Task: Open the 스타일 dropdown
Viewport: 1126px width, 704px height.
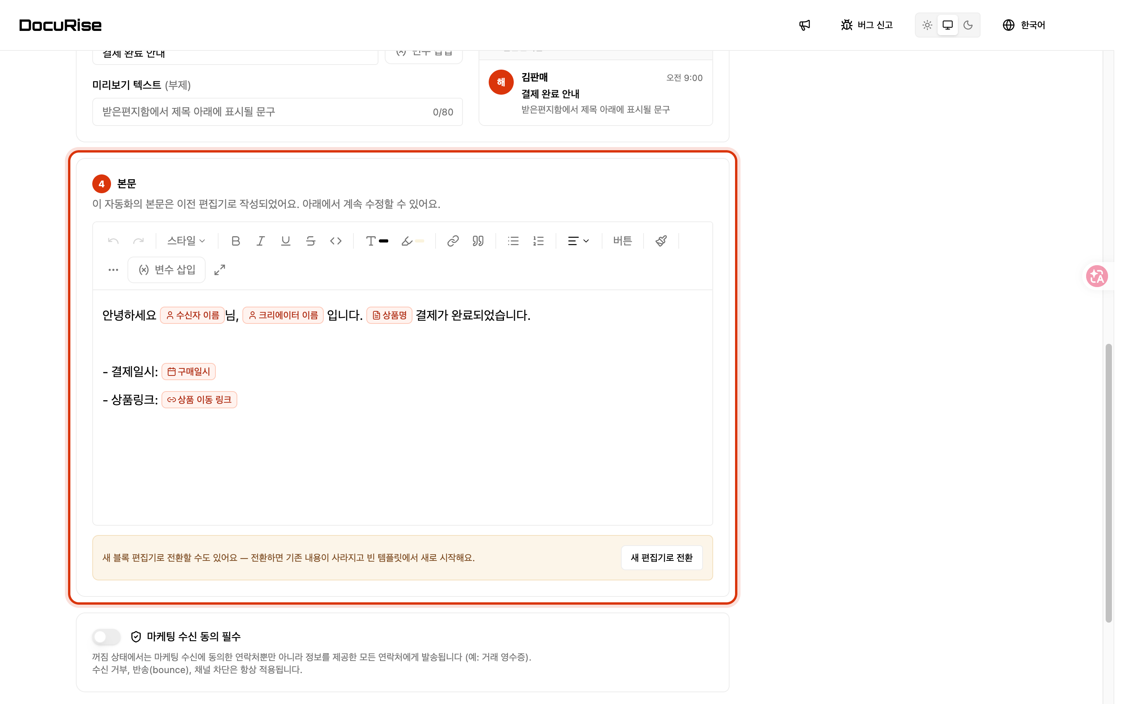Action: click(186, 241)
